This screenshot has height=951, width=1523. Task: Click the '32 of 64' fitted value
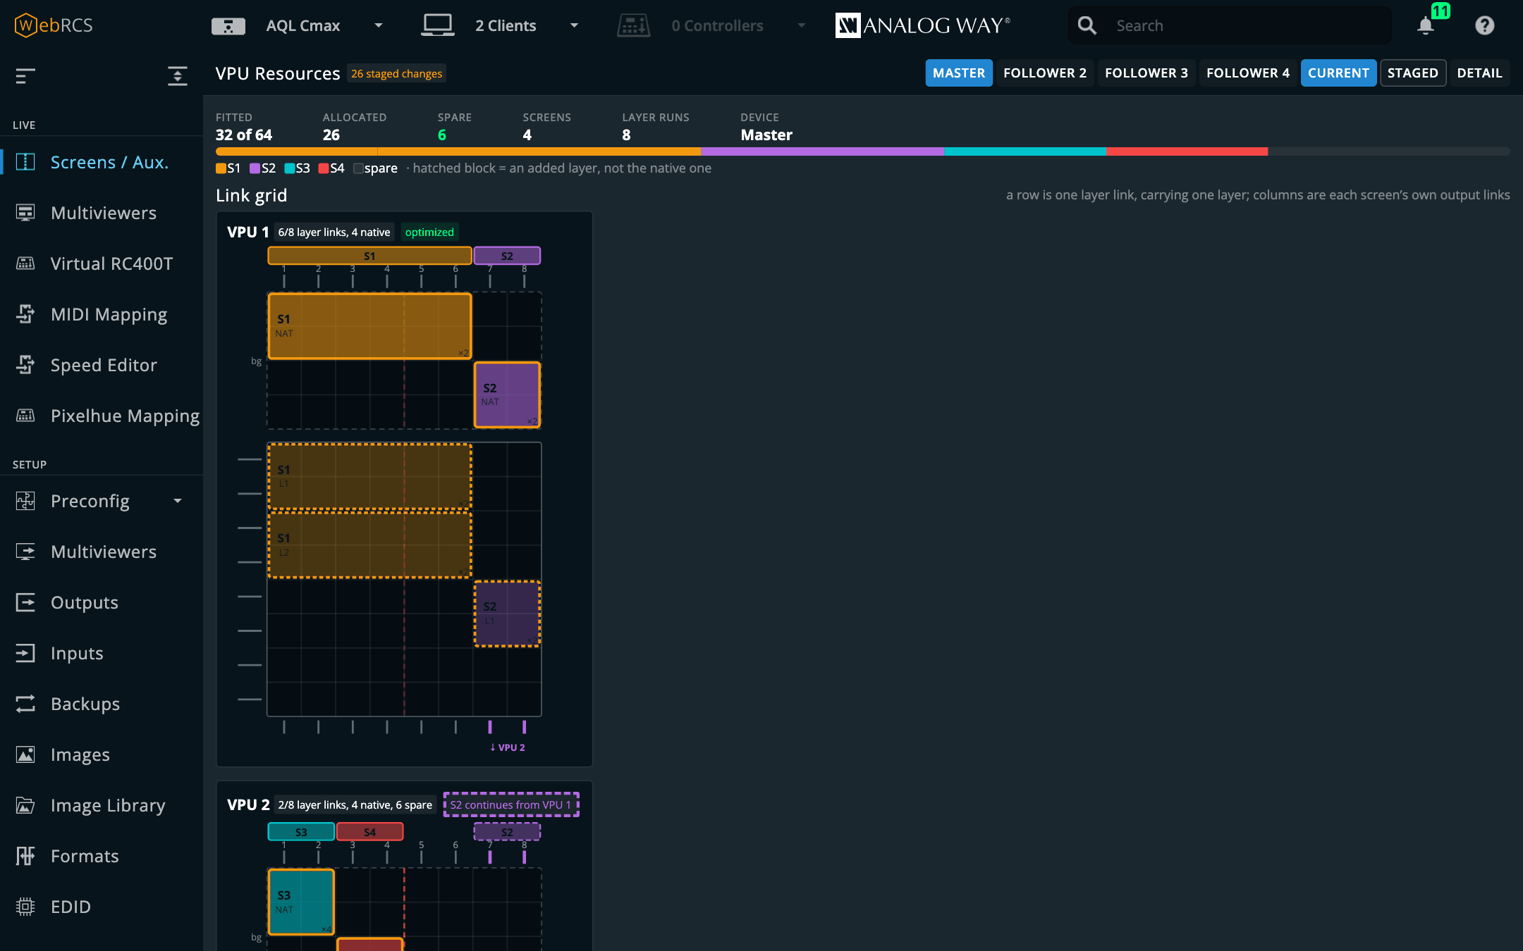point(244,135)
